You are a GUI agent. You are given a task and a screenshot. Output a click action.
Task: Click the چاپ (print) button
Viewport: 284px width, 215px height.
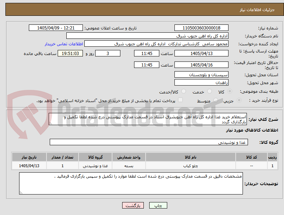click(x=158, y=205)
